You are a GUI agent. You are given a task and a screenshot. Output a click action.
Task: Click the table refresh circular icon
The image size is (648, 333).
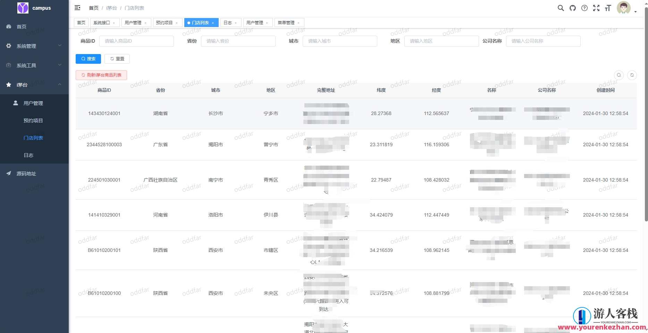click(632, 75)
